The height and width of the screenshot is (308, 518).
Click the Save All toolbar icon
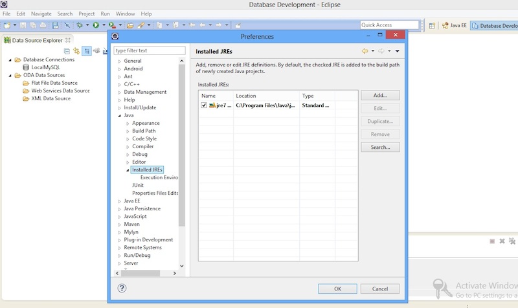coord(33,25)
